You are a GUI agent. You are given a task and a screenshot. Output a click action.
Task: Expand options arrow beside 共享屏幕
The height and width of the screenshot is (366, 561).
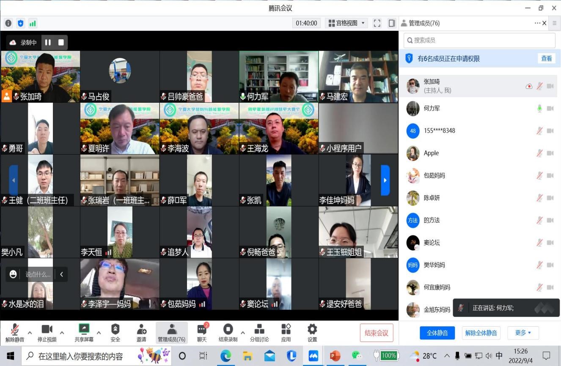(99, 333)
